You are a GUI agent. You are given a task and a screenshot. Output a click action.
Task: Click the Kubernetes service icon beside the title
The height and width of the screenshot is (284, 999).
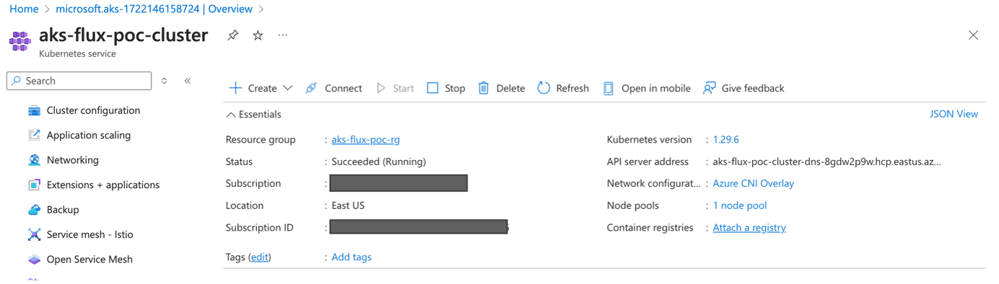20,41
